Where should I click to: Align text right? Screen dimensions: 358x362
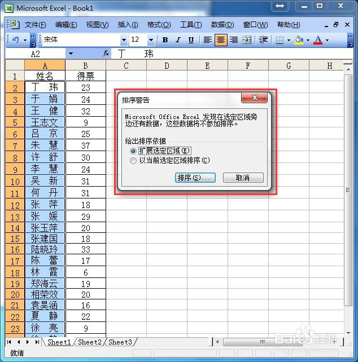pyautogui.click(x=234, y=40)
